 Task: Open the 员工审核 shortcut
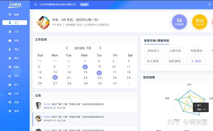click(x=154, y=61)
